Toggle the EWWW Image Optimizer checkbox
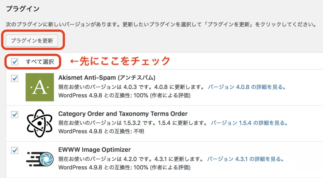323x178 pixels. (15, 150)
